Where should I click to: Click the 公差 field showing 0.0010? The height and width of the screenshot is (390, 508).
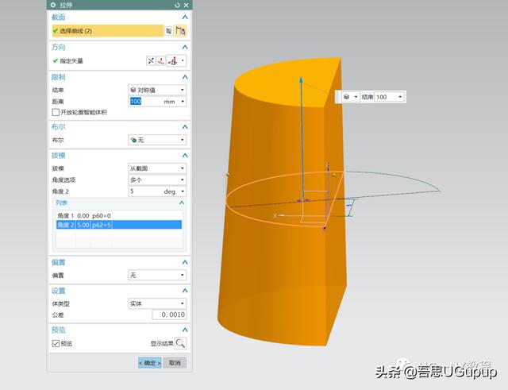click(169, 315)
